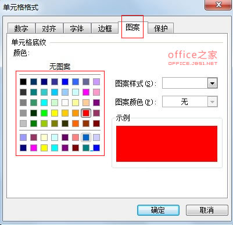This screenshot has height=225, width=233.
Task: Go to the 字体 tab
Action: pos(77,28)
